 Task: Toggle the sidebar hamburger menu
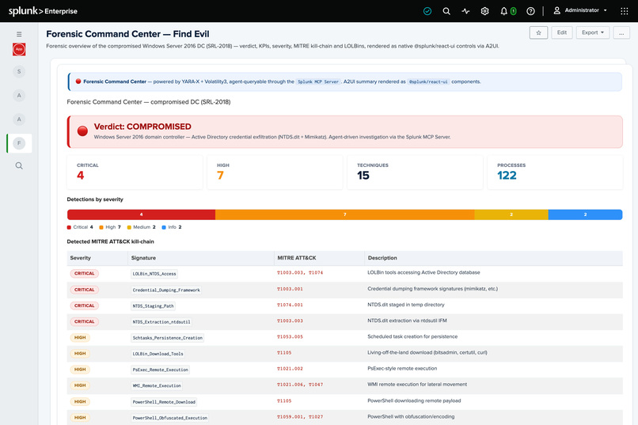(x=19, y=34)
